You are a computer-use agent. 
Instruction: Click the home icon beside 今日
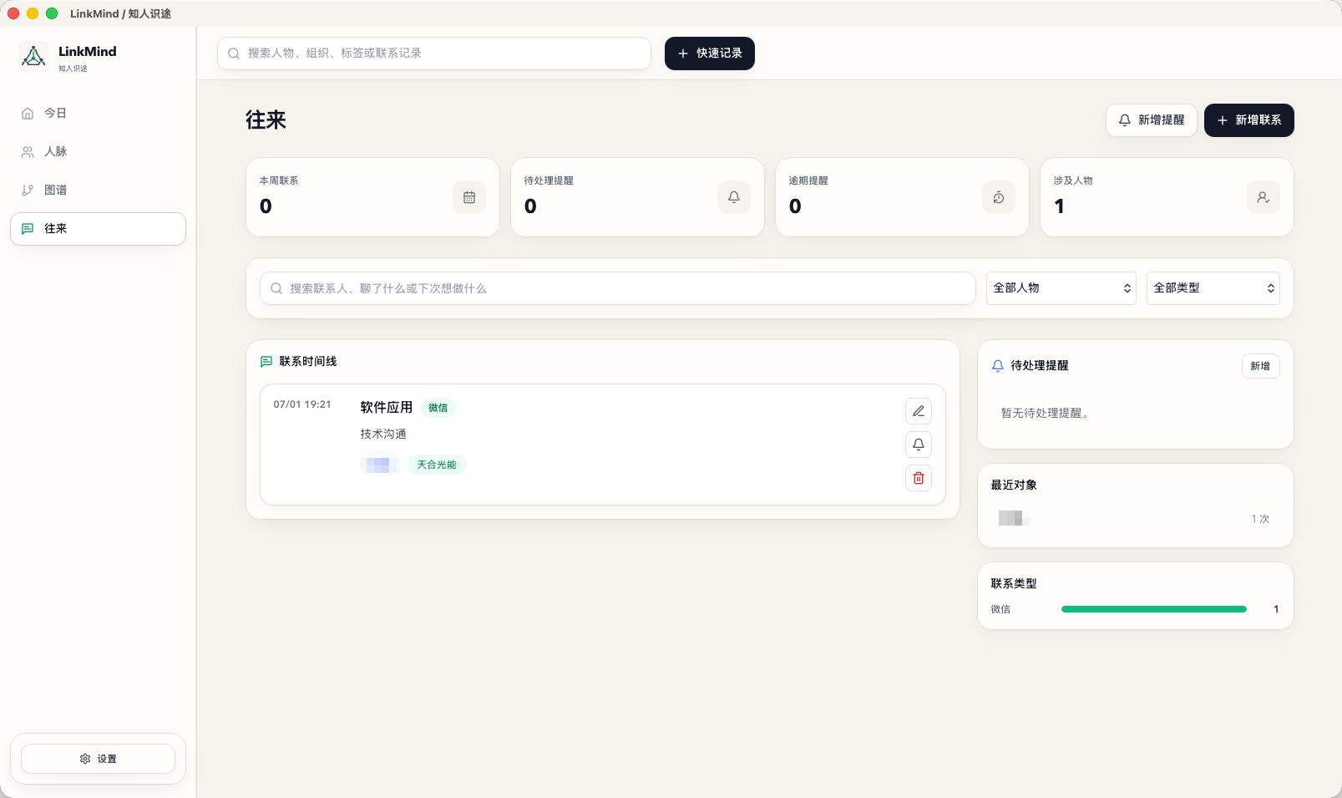(28, 114)
